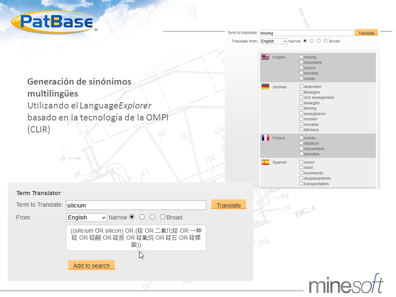The width and height of the screenshot is (396, 297).
Task: Click the "Spanish" language label
Action: tap(279, 163)
